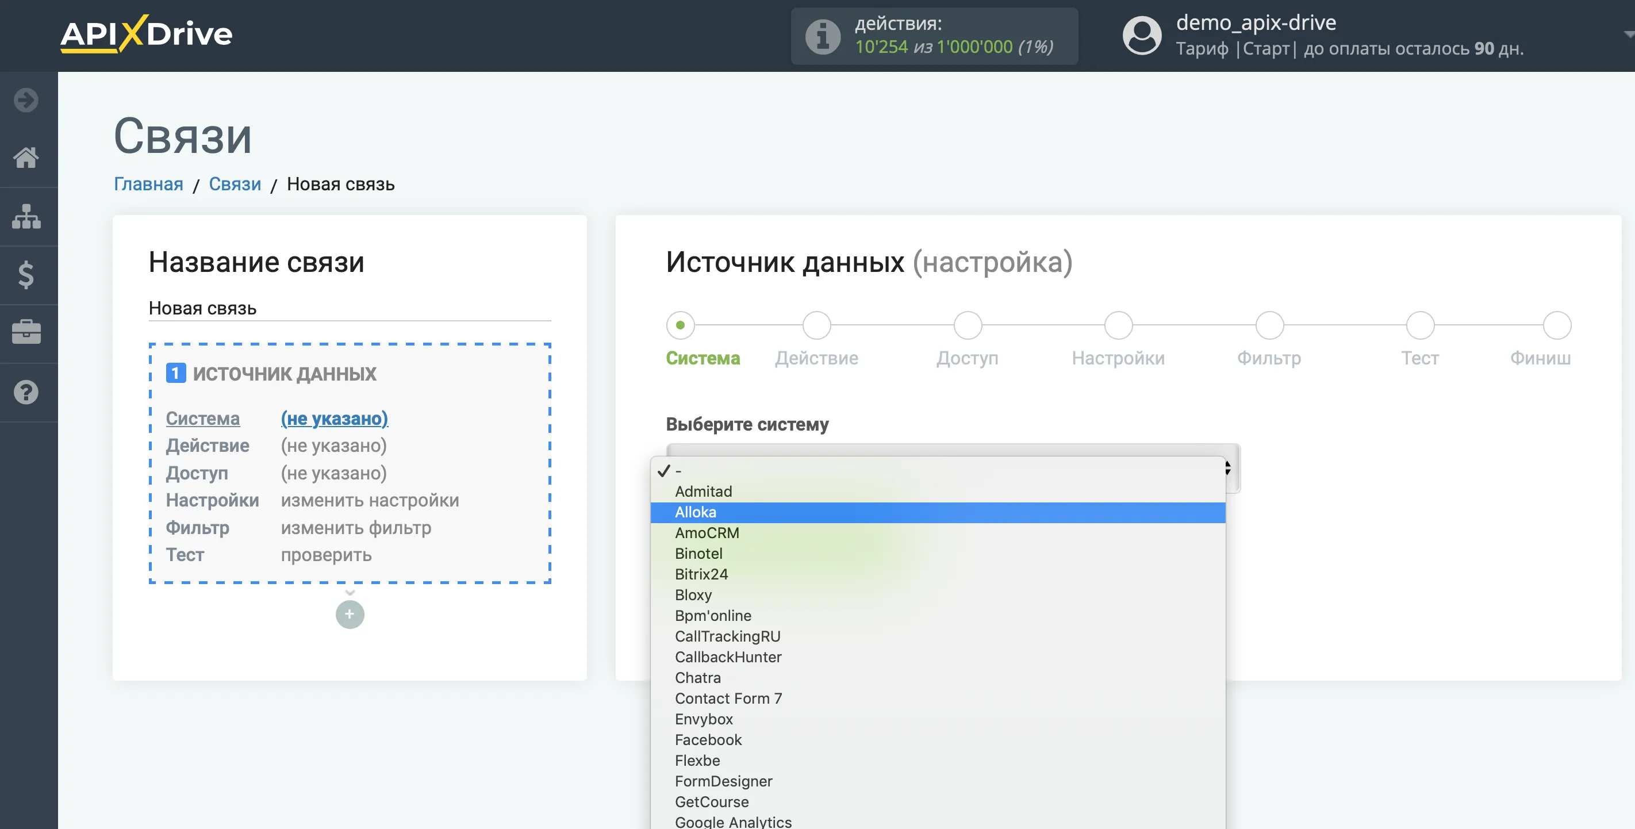
Task: Choose Facebook from system list
Action: 938,740
